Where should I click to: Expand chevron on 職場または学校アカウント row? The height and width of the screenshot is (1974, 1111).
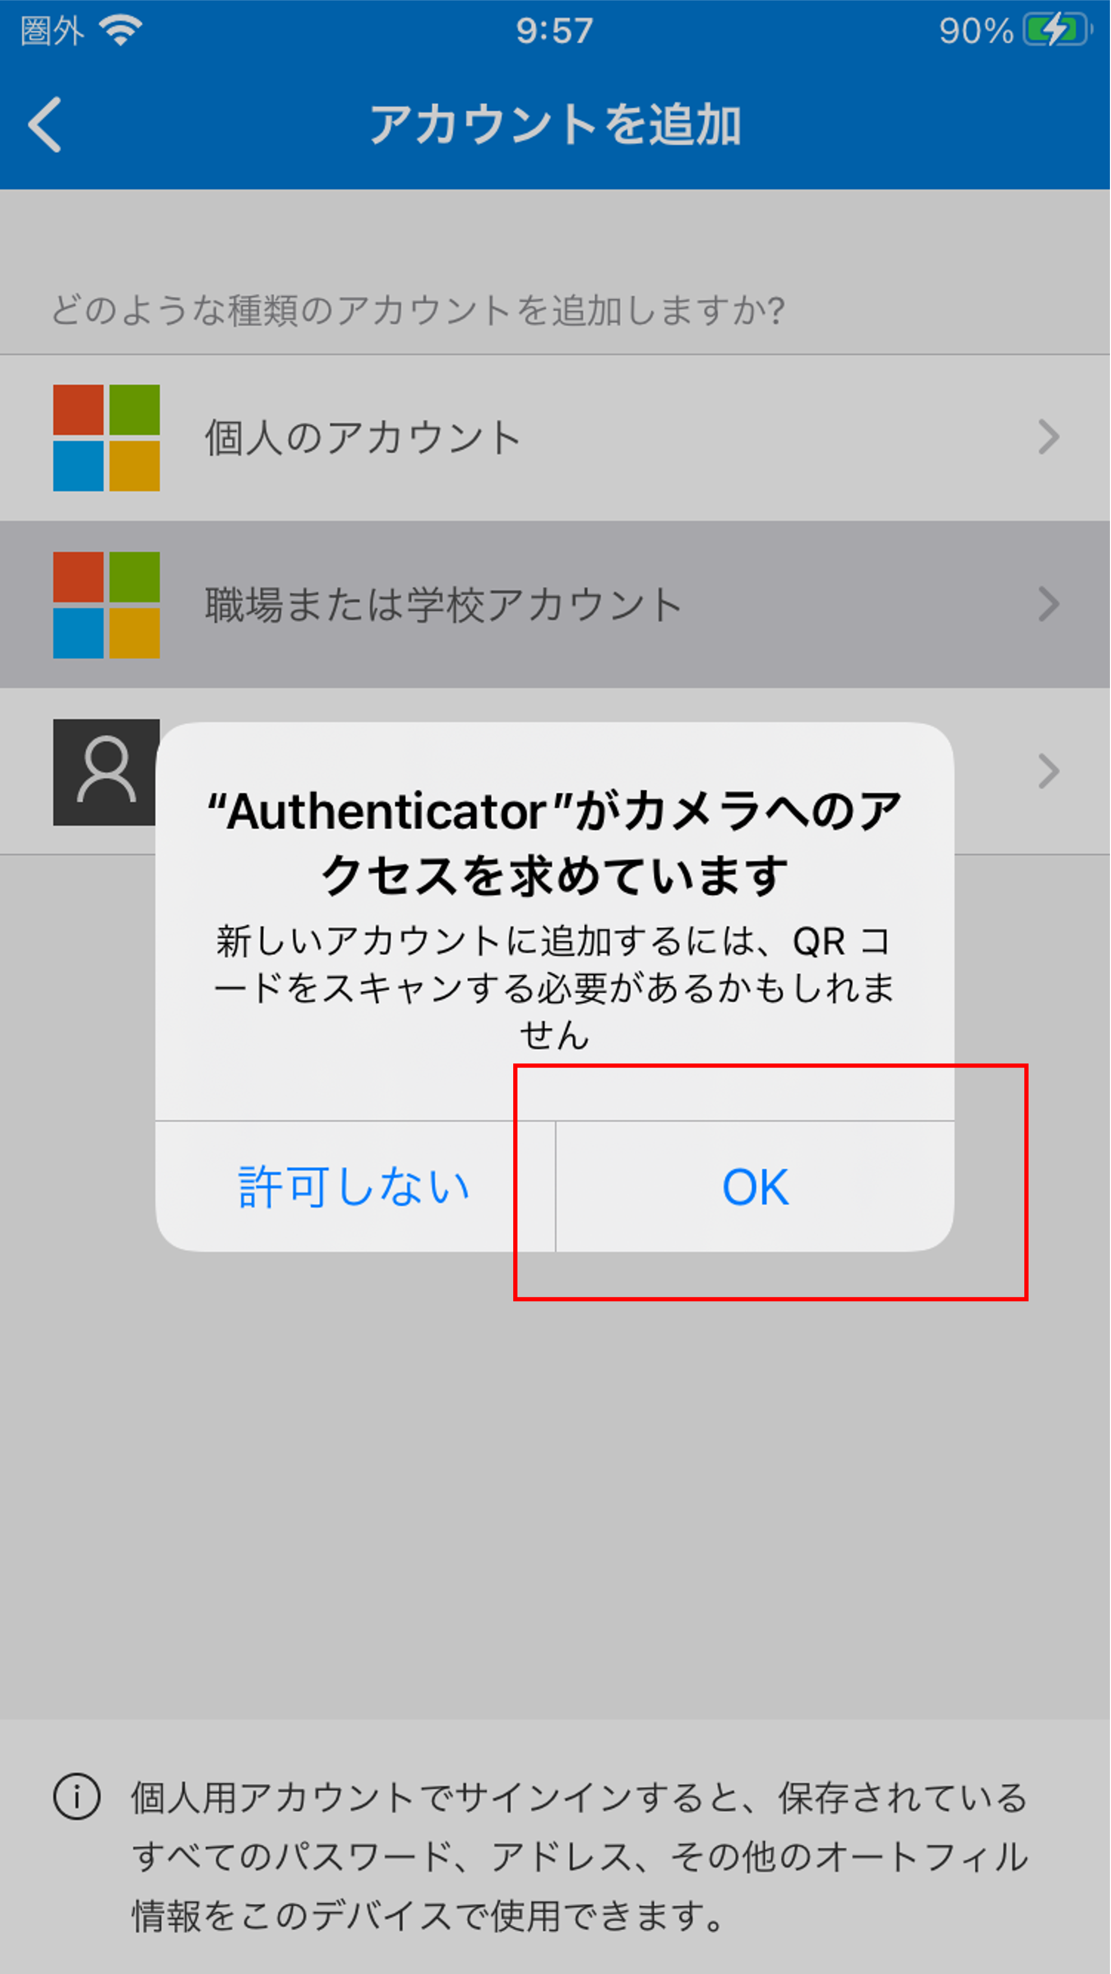1048,605
